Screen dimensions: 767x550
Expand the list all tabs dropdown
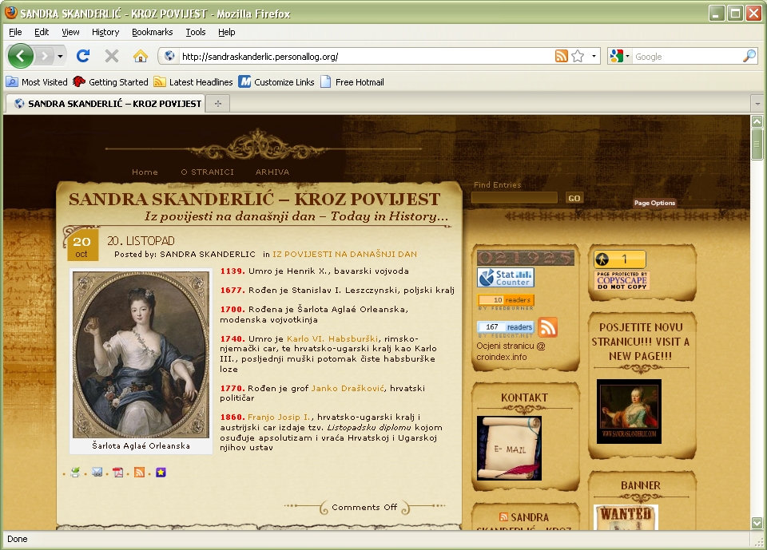point(757,104)
